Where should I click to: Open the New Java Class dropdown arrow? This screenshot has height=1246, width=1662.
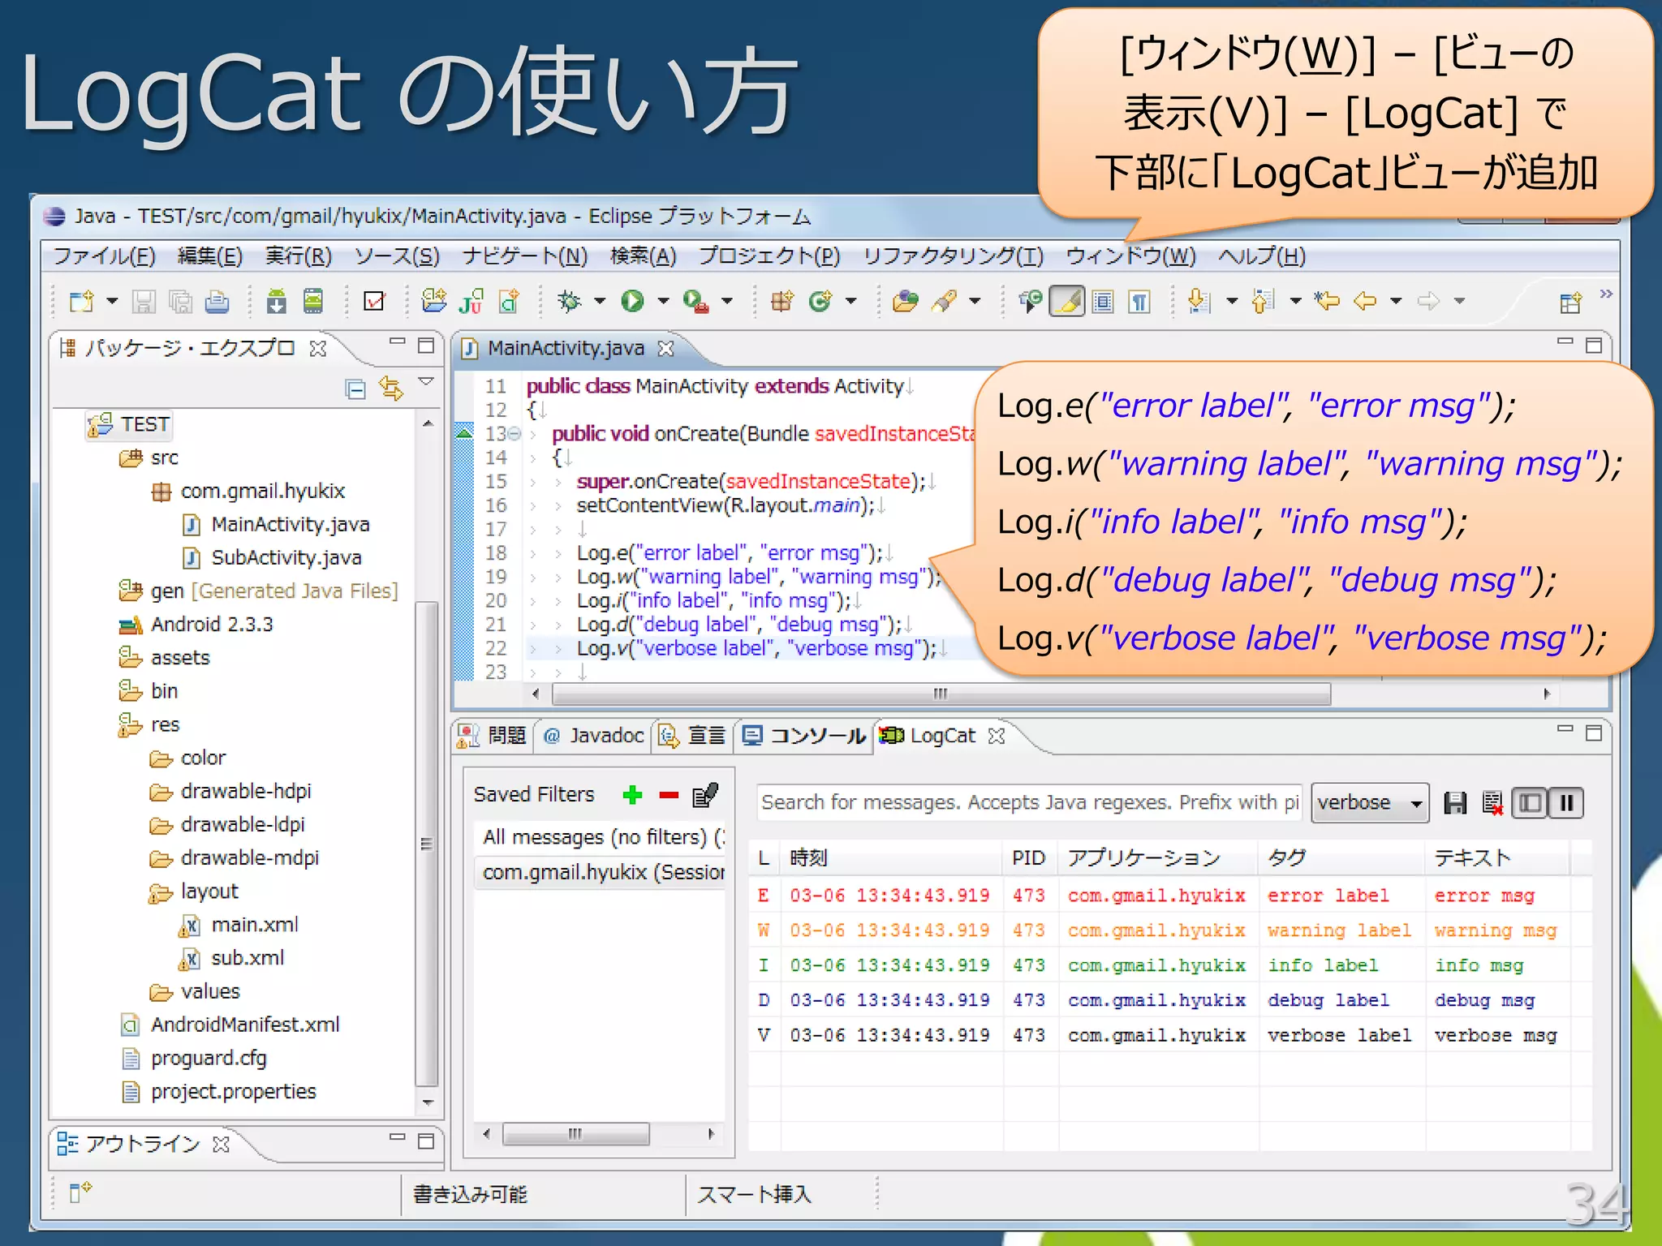[x=850, y=302]
